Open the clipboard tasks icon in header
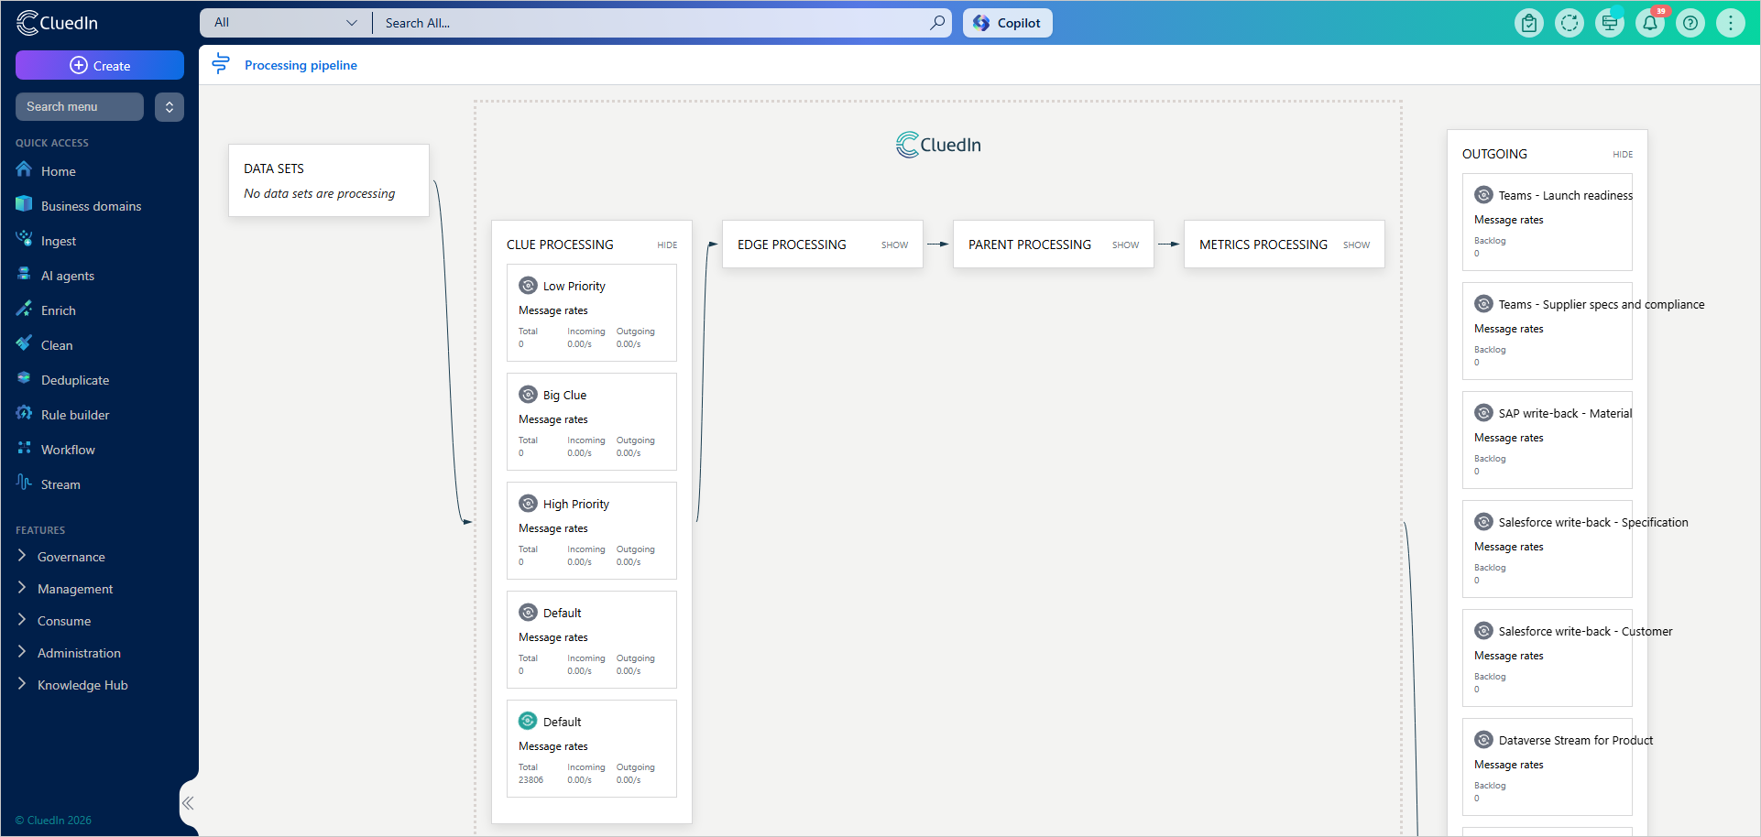Image resolution: width=1761 pixels, height=837 pixels. pos(1529,23)
